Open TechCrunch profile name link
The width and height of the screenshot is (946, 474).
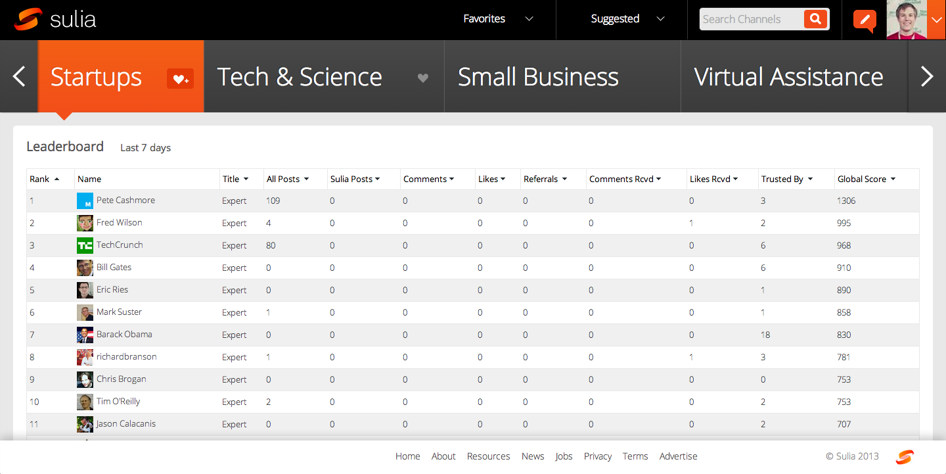click(x=120, y=245)
